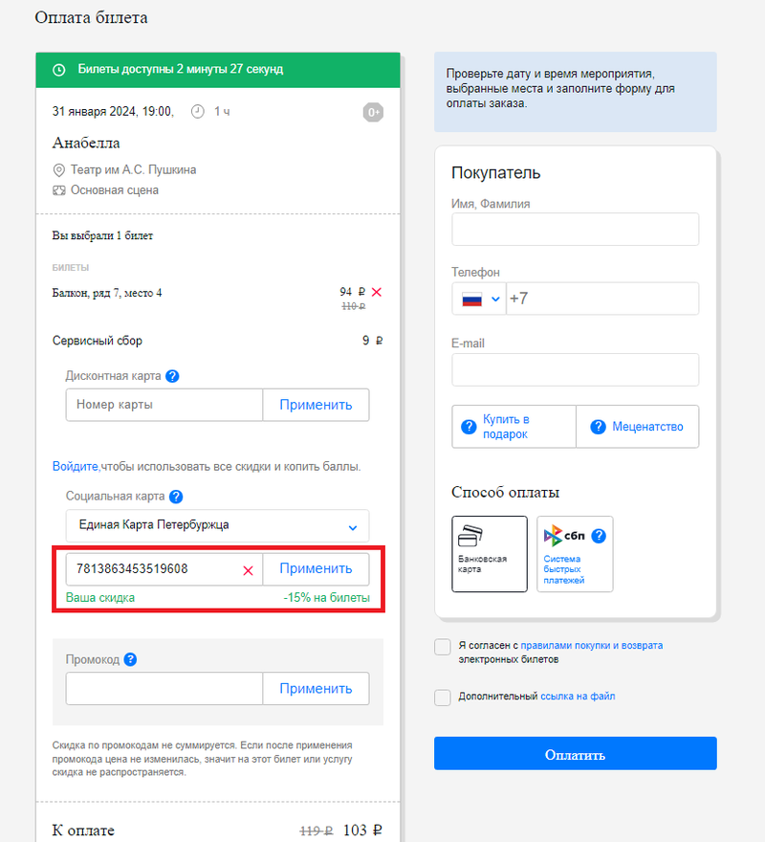Image resolution: width=765 pixels, height=842 pixels.
Task: Open the Войдите login link
Action: coord(76,467)
